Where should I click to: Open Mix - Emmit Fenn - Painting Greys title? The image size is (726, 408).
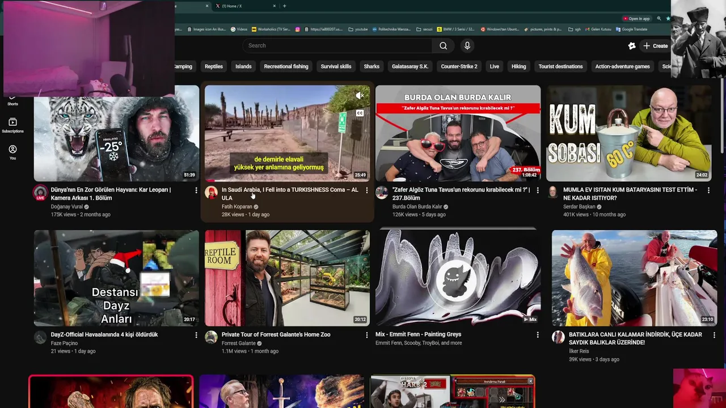(x=418, y=334)
